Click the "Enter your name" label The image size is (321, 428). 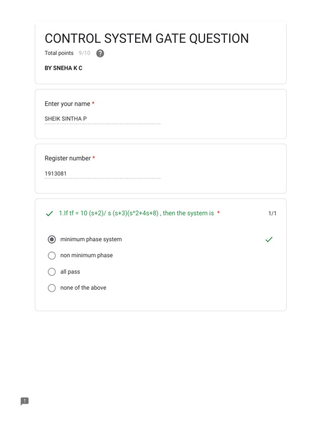click(67, 104)
